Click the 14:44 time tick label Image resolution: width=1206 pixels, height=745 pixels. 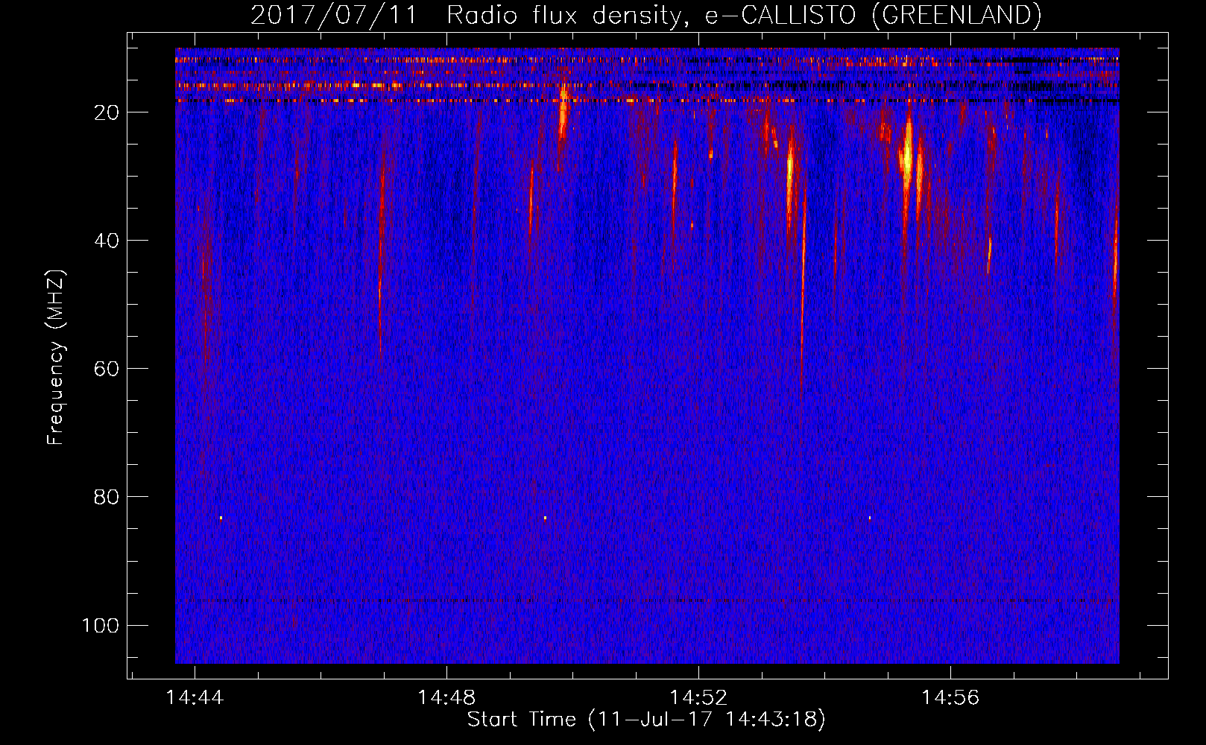pos(195,697)
